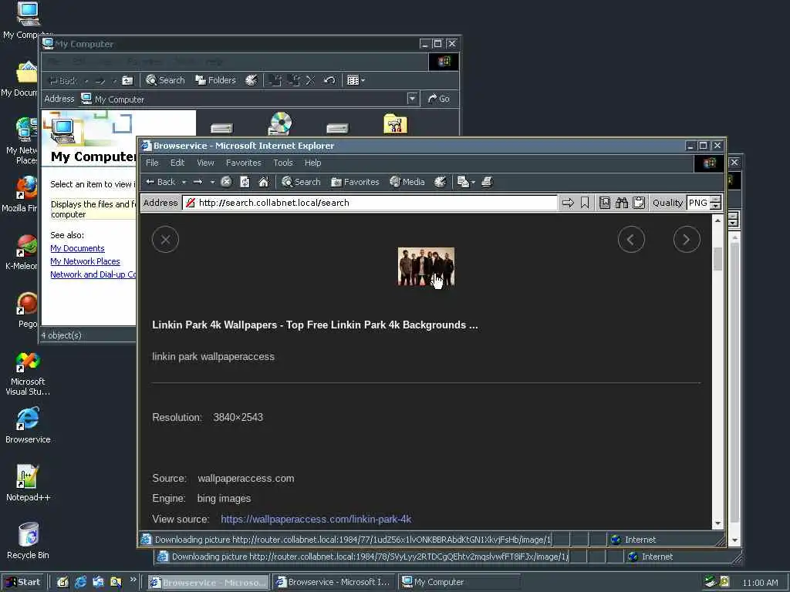Open File menu in Internet Explorer
Screen dimensions: 790x592
coord(152,163)
